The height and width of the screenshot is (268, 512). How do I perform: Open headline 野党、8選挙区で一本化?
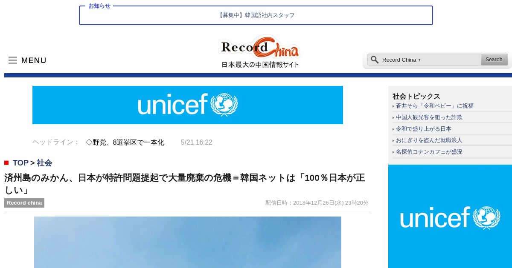(x=125, y=143)
